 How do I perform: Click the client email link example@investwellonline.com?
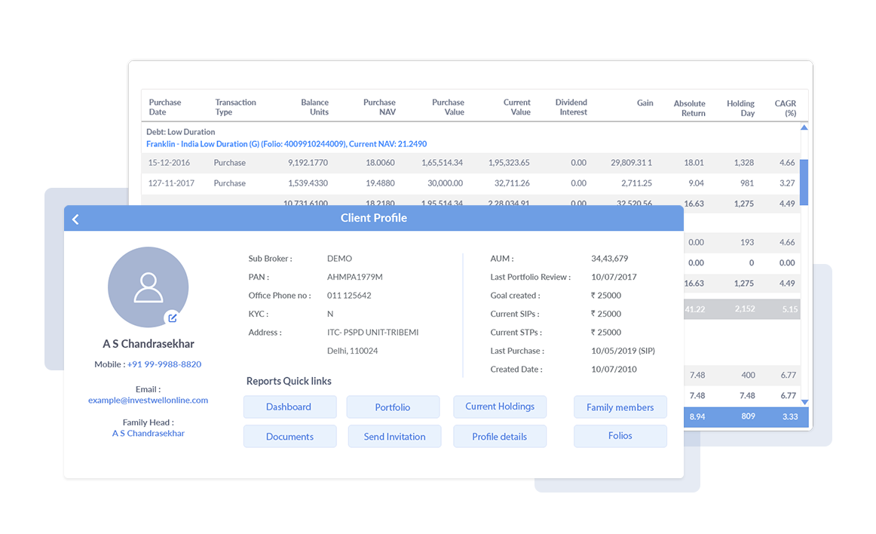click(x=148, y=400)
